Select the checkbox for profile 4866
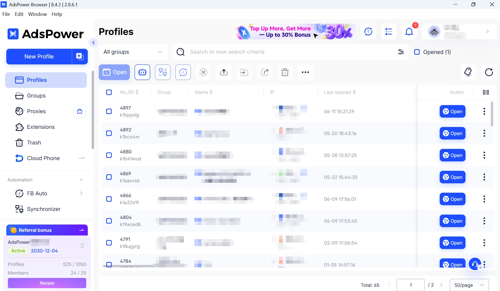The height and width of the screenshot is (291, 500). [109, 199]
